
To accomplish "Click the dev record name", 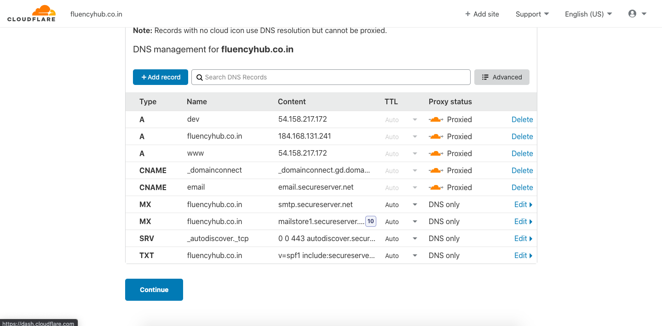I will click(193, 119).
